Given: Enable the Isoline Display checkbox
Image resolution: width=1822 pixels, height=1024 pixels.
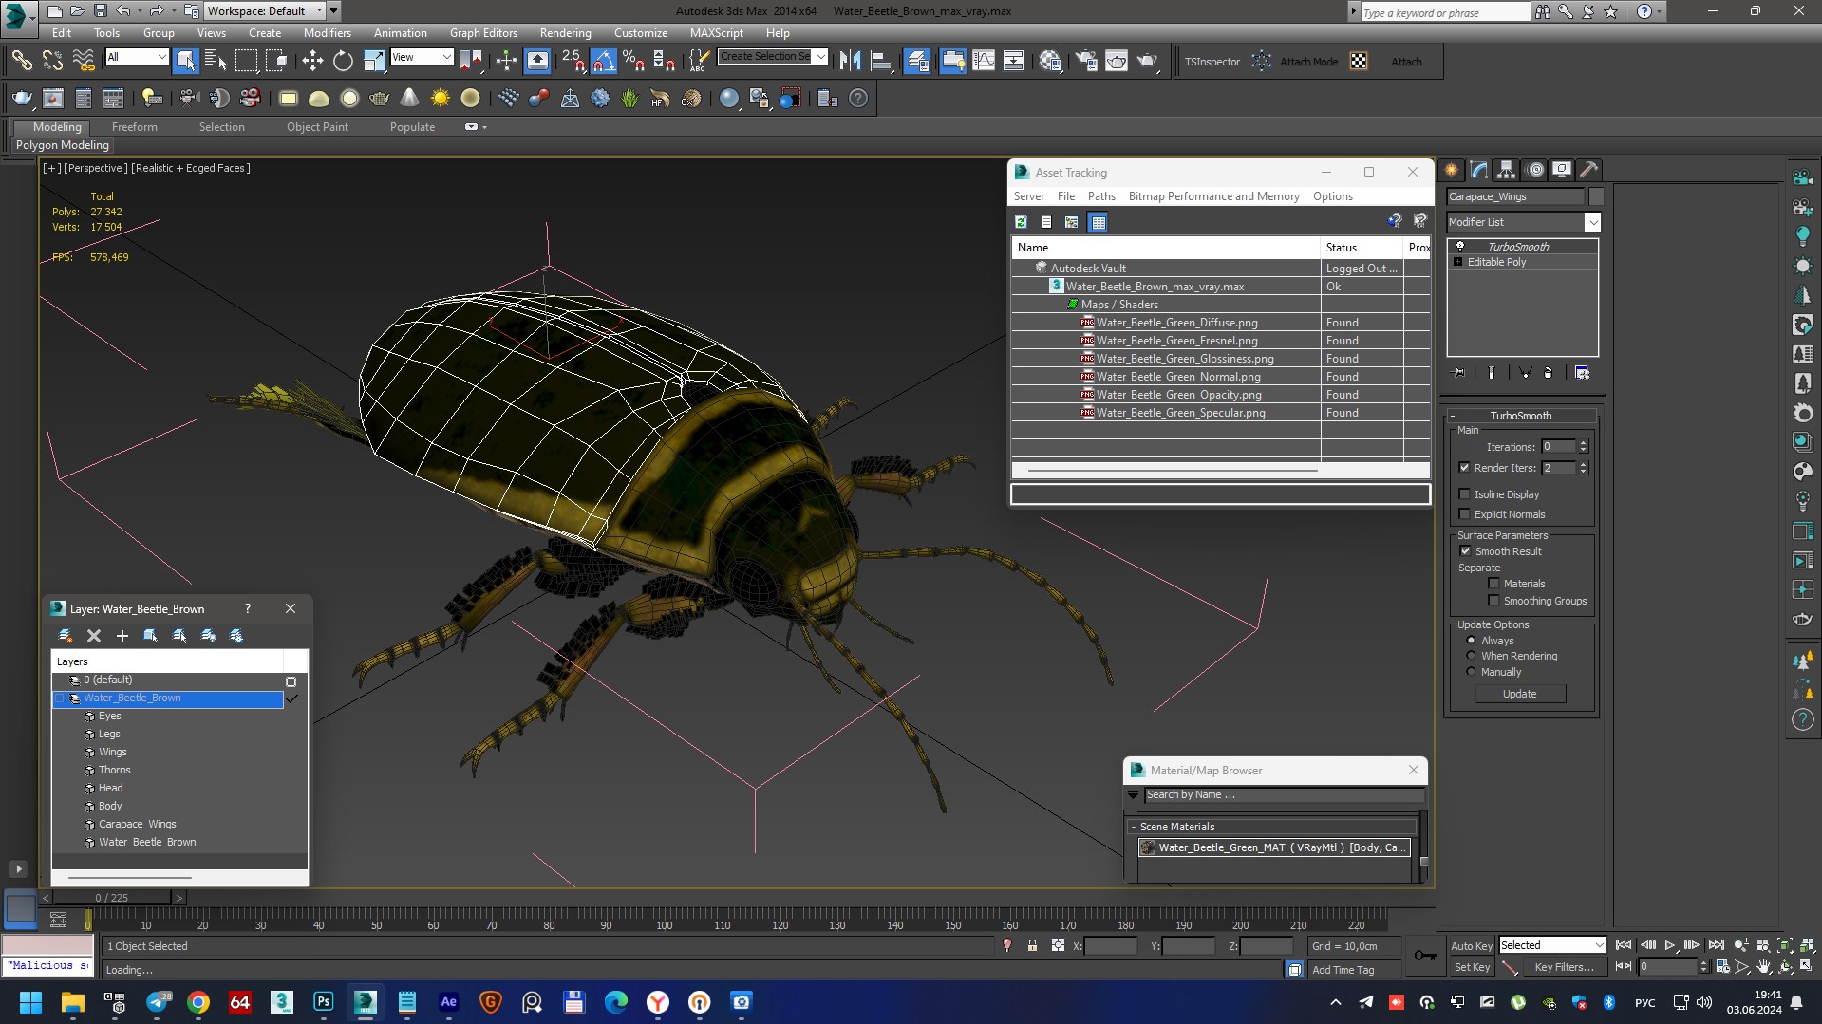Looking at the screenshot, I should coord(1464,494).
